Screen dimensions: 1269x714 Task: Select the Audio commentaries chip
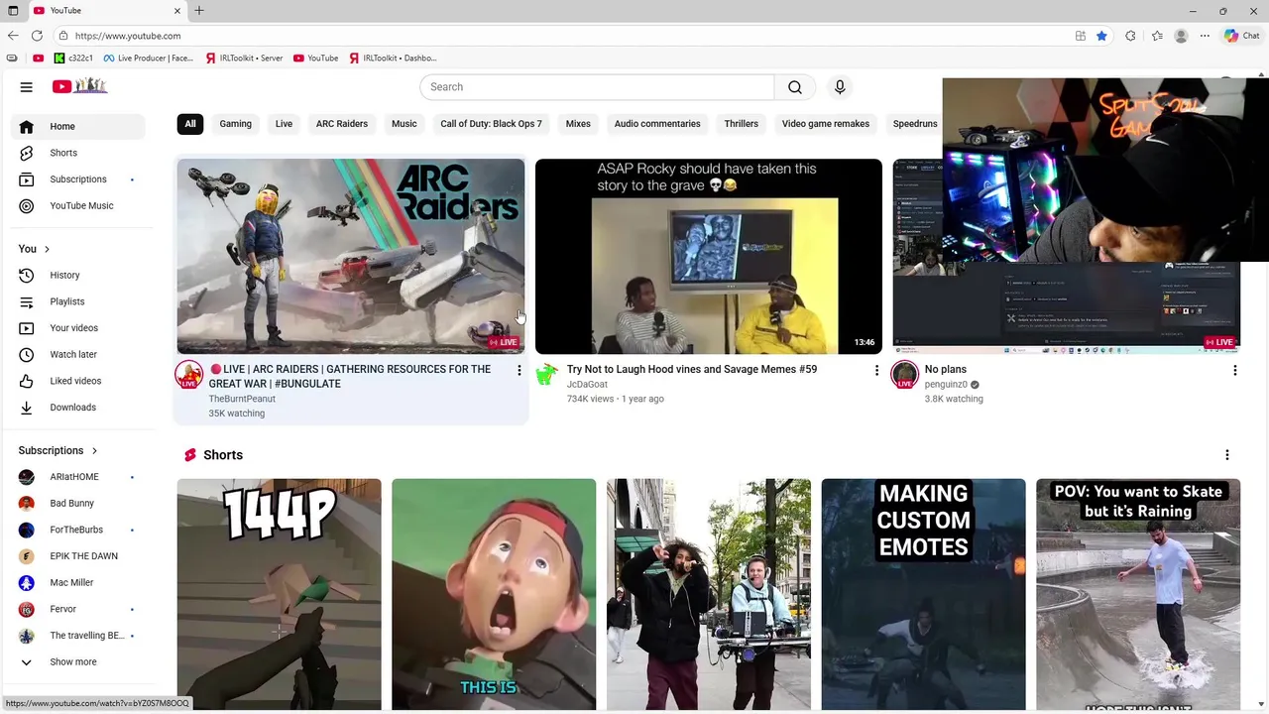(657, 124)
